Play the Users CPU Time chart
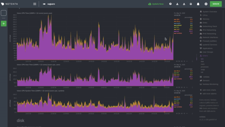The image size is (225, 127). pyautogui.click(x=179, y=61)
